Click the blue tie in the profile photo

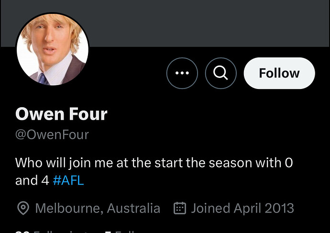coord(43,79)
